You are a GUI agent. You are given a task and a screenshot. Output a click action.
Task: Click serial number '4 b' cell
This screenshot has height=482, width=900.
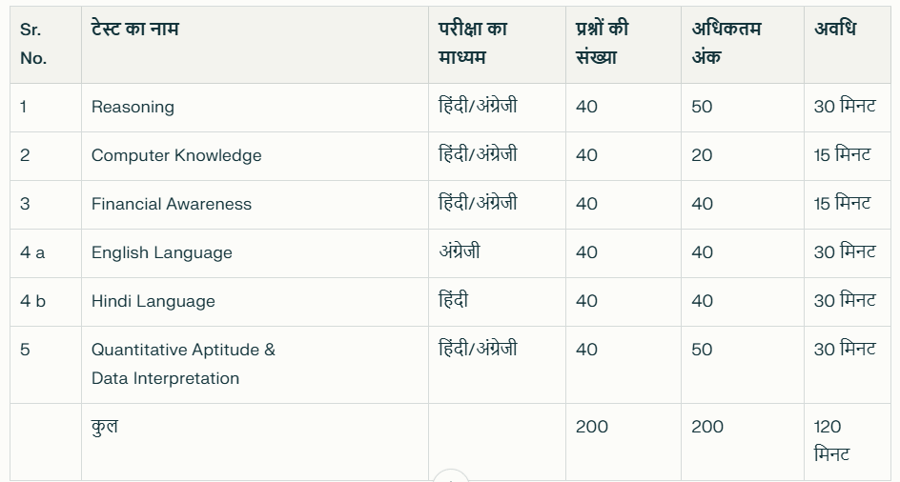click(32, 301)
